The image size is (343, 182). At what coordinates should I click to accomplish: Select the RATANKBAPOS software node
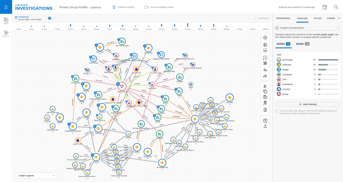tap(162, 163)
